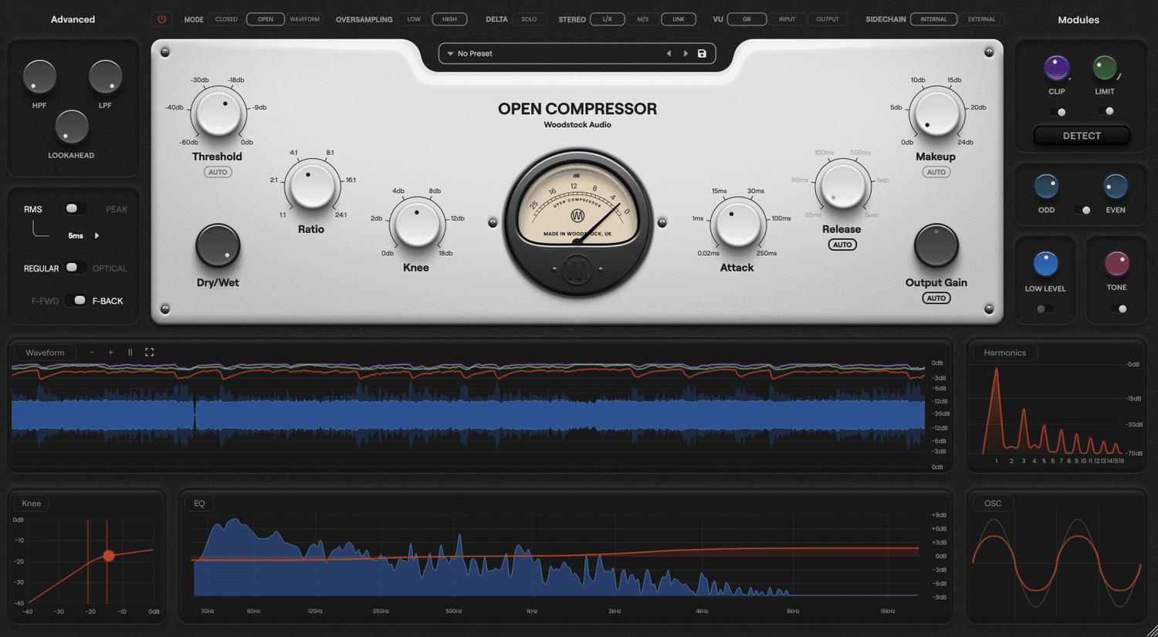Expand the 5ms RMS window selector
Viewport: 1158px width, 637px height.
point(97,236)
